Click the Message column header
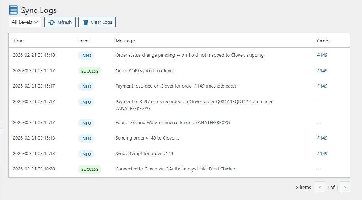The width and height of the screenshot is (362, 200). [125, 41]
